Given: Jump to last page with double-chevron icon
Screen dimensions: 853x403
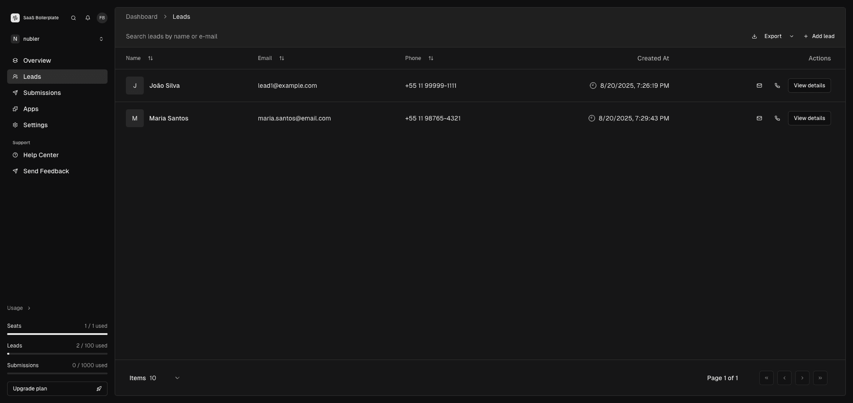Looking at the screenshot, I should [x=820, y=378].
